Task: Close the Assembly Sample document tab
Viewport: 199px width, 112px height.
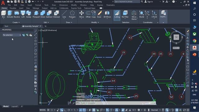Action: [x=40, y=26]
